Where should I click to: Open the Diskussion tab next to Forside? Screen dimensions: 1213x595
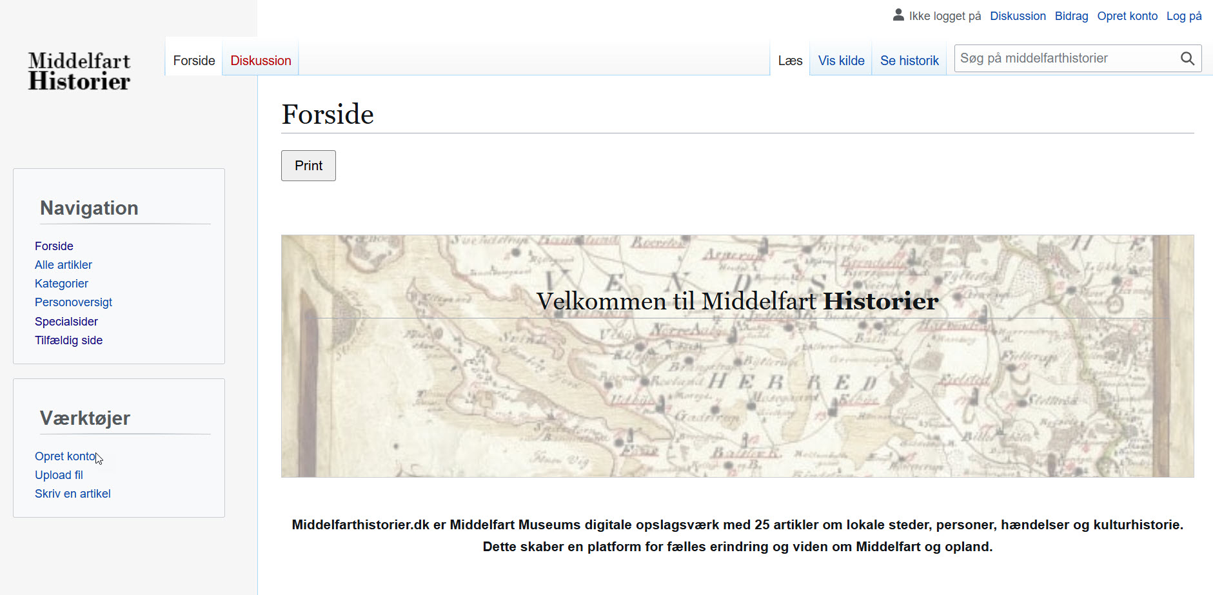(261, 61)
